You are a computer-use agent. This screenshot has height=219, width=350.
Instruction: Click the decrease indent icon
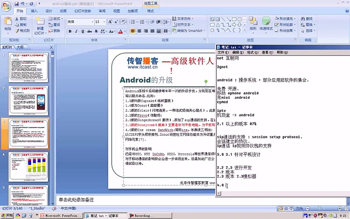pos(152,22)
